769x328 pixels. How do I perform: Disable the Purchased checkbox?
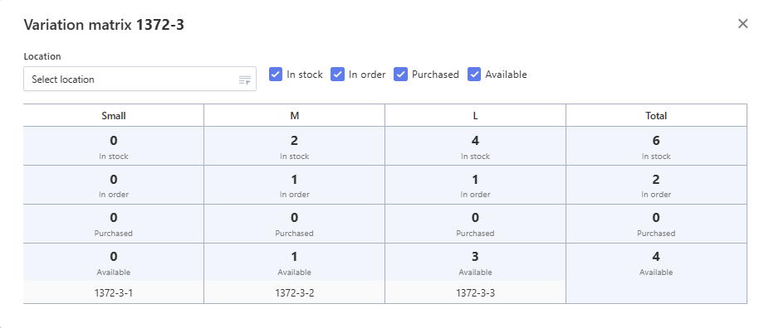click(400, 75)
